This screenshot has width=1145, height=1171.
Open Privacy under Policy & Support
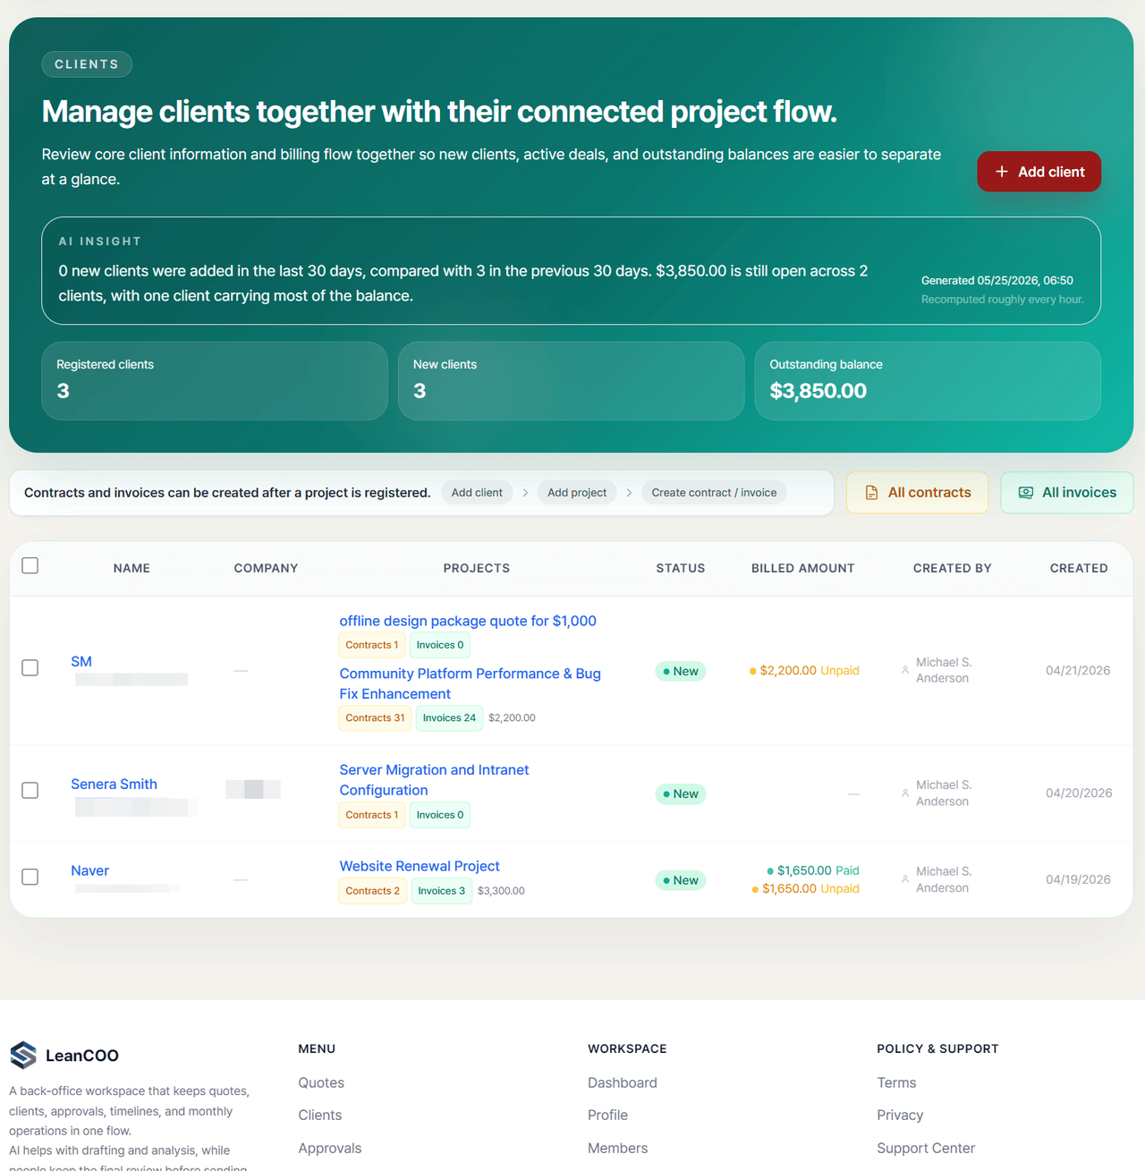pyautogui.click(x=900, y=1115)
